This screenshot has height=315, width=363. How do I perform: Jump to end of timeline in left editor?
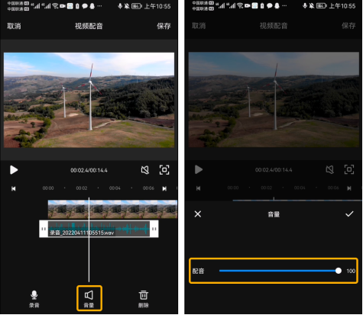click(164, 188)
